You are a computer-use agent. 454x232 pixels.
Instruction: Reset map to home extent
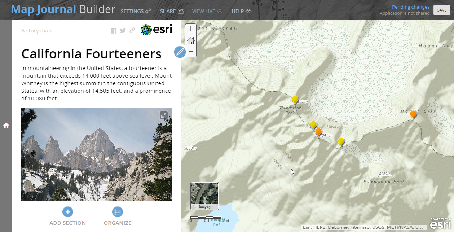pos(191,40)
